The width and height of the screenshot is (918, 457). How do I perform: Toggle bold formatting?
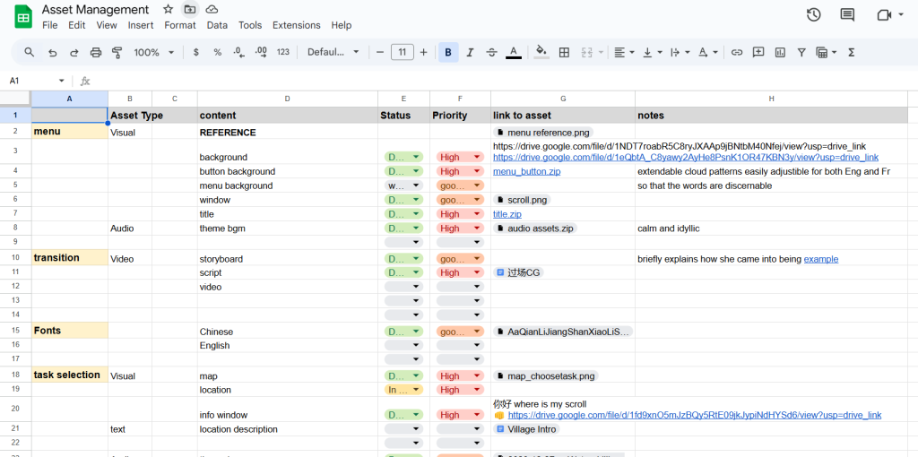pos(448,53)
